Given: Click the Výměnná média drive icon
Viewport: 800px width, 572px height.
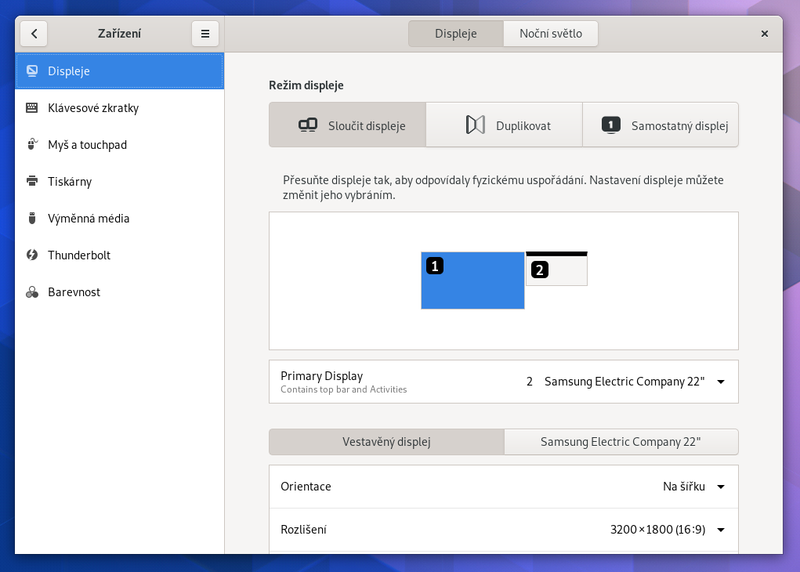Looking at the screenshot, I should click(32, 219).
